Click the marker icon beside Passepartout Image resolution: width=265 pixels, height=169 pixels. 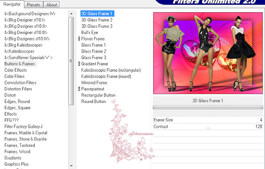tap(79, 89)
